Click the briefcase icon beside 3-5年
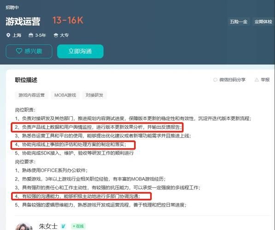275x230 pixels. coord(31,35)
